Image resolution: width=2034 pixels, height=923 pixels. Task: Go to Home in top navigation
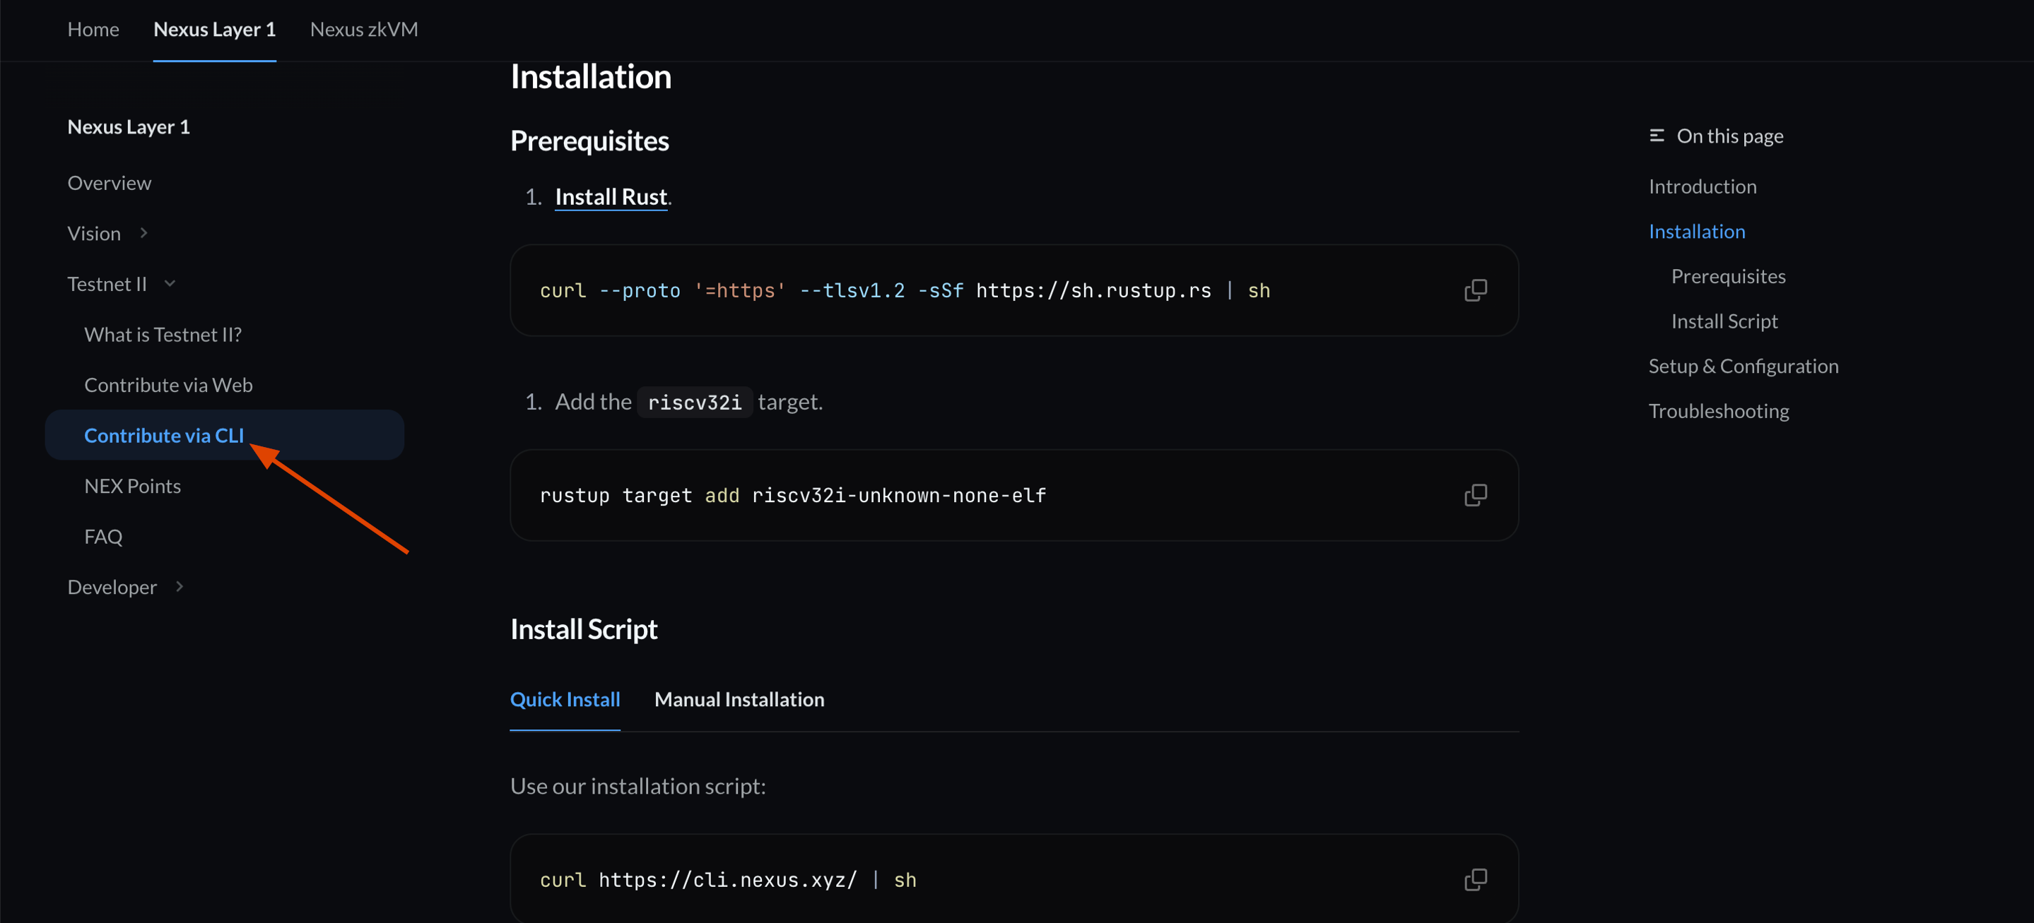point(93,30)
